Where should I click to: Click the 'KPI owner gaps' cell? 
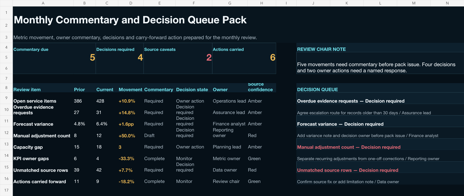coord(31,158)
